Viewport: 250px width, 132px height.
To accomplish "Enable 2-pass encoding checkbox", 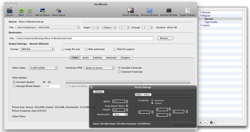I will pos(67,86).
